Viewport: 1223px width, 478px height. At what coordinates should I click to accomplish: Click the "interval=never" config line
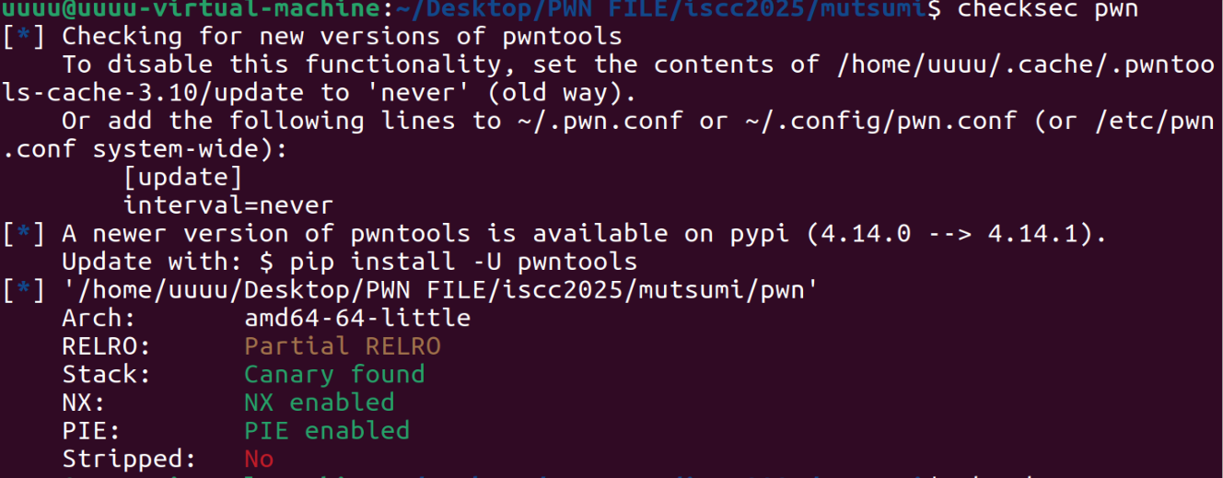tap(227, 205)
